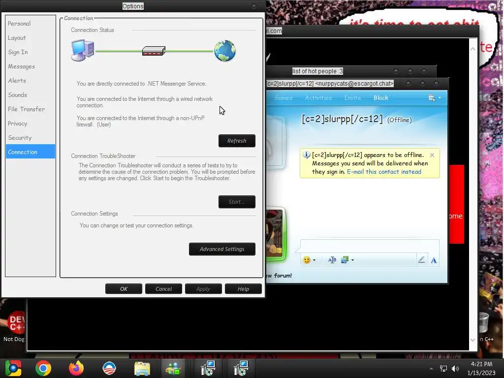The width and height of the screenshot is (504, 378).
Task: Expand the chat toolbar menu dropdown arrow
Action: coord(440,98)
